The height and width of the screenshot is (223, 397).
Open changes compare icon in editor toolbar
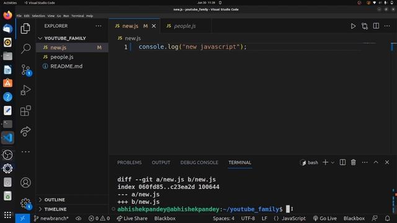pyautogui.click(x=365, y=26)
